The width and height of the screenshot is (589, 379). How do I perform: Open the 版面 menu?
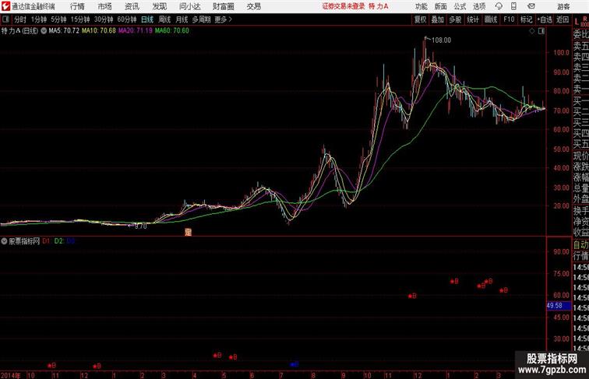(441, 6)
